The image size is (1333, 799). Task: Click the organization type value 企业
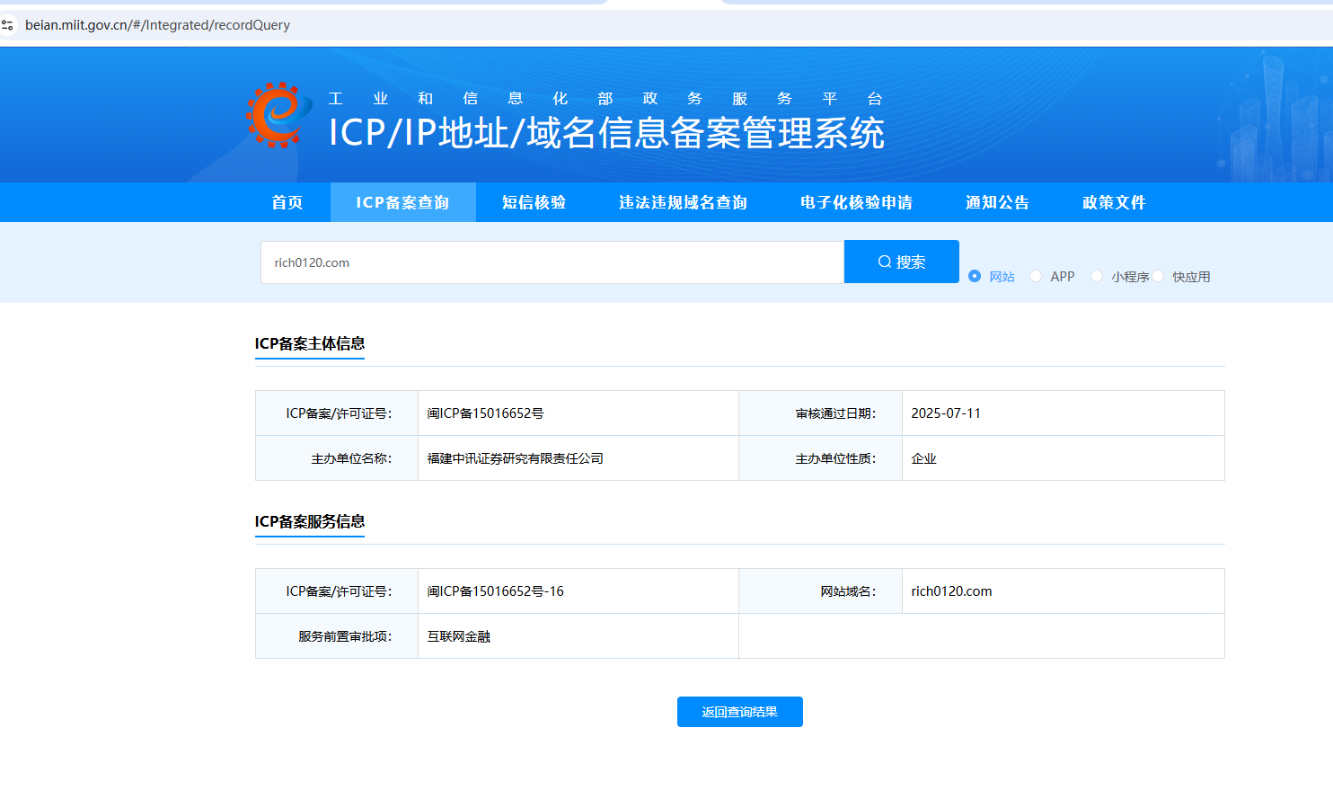click(x=923, y=458)
